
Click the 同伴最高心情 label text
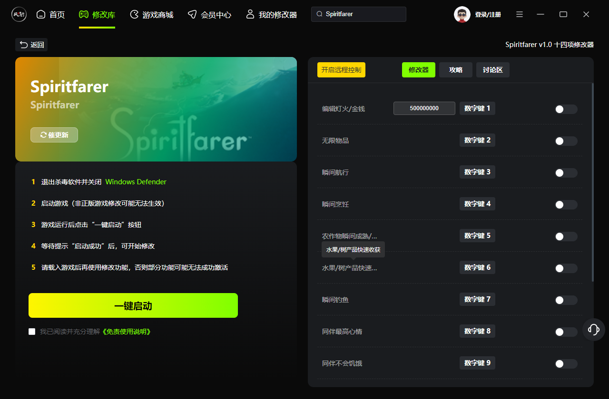click(x=342, y=332)
